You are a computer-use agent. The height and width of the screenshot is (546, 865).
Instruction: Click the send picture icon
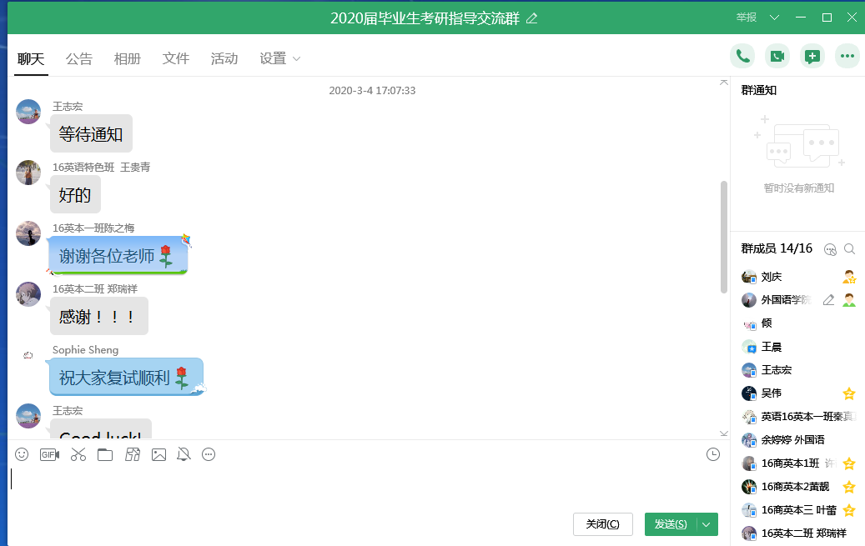point(158,454)
